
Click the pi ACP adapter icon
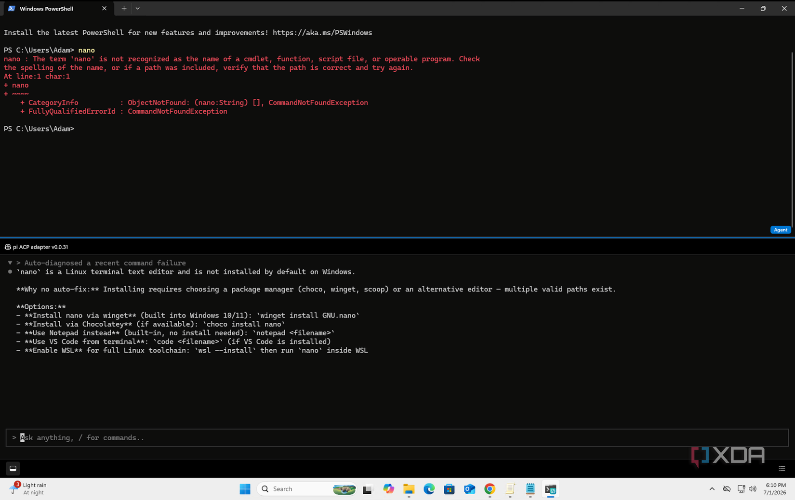tap(8, 247)
